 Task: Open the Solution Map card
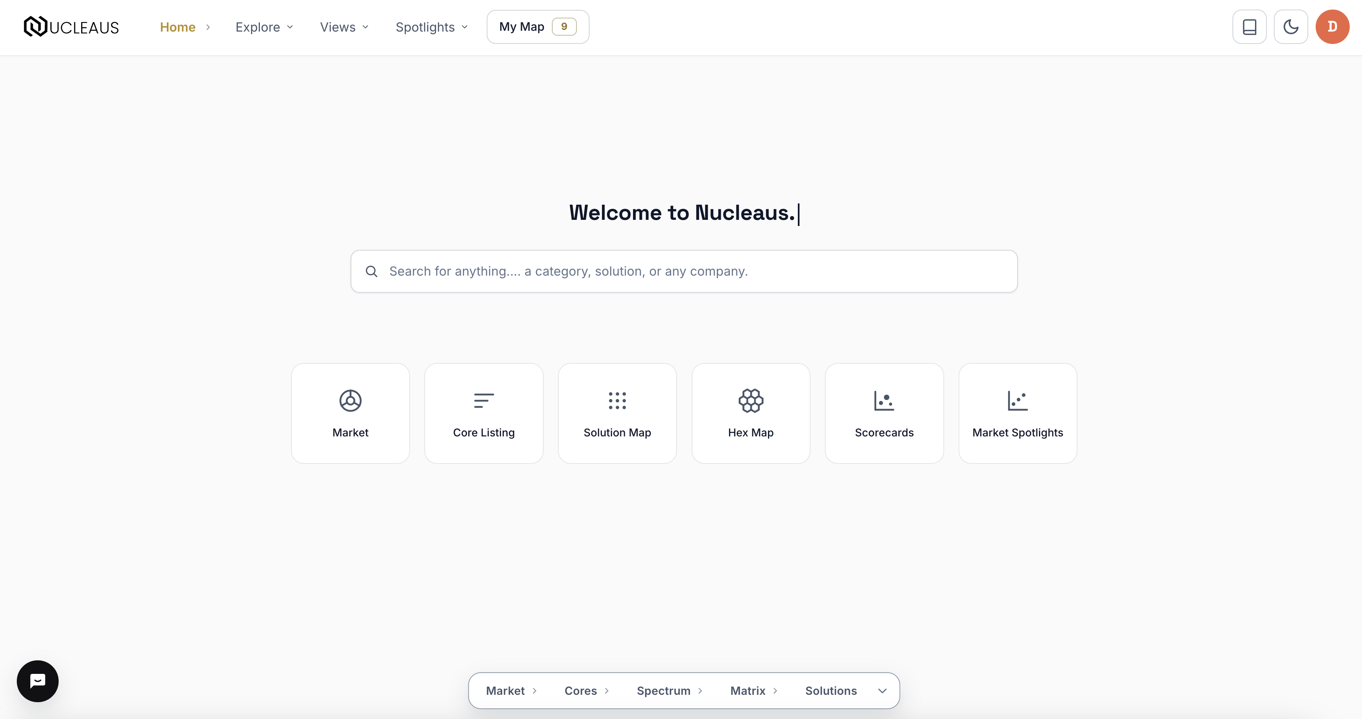pyautogui.click(x=617, y=413)
